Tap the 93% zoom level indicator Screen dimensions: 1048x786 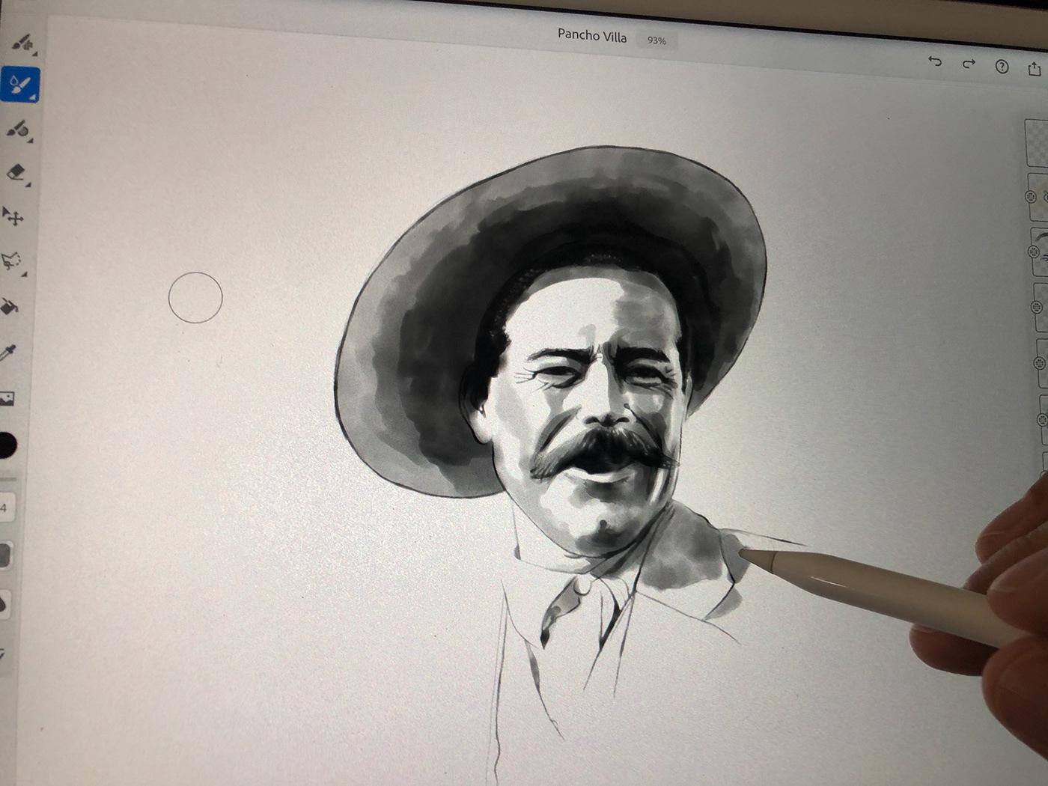pyautogui.click(x=656, y=40)
